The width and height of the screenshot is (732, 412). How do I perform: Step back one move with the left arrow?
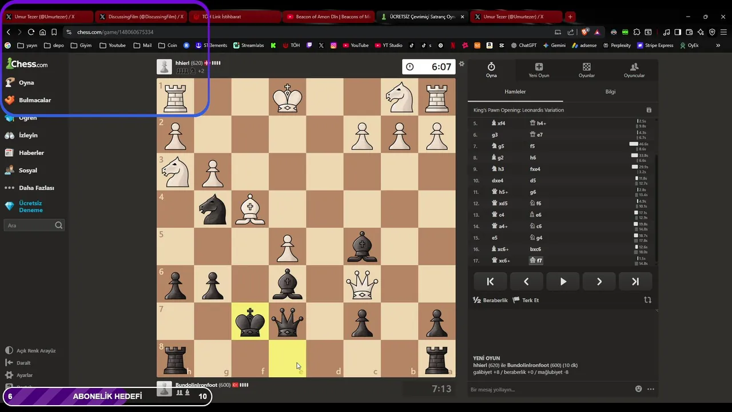[526, 282]
